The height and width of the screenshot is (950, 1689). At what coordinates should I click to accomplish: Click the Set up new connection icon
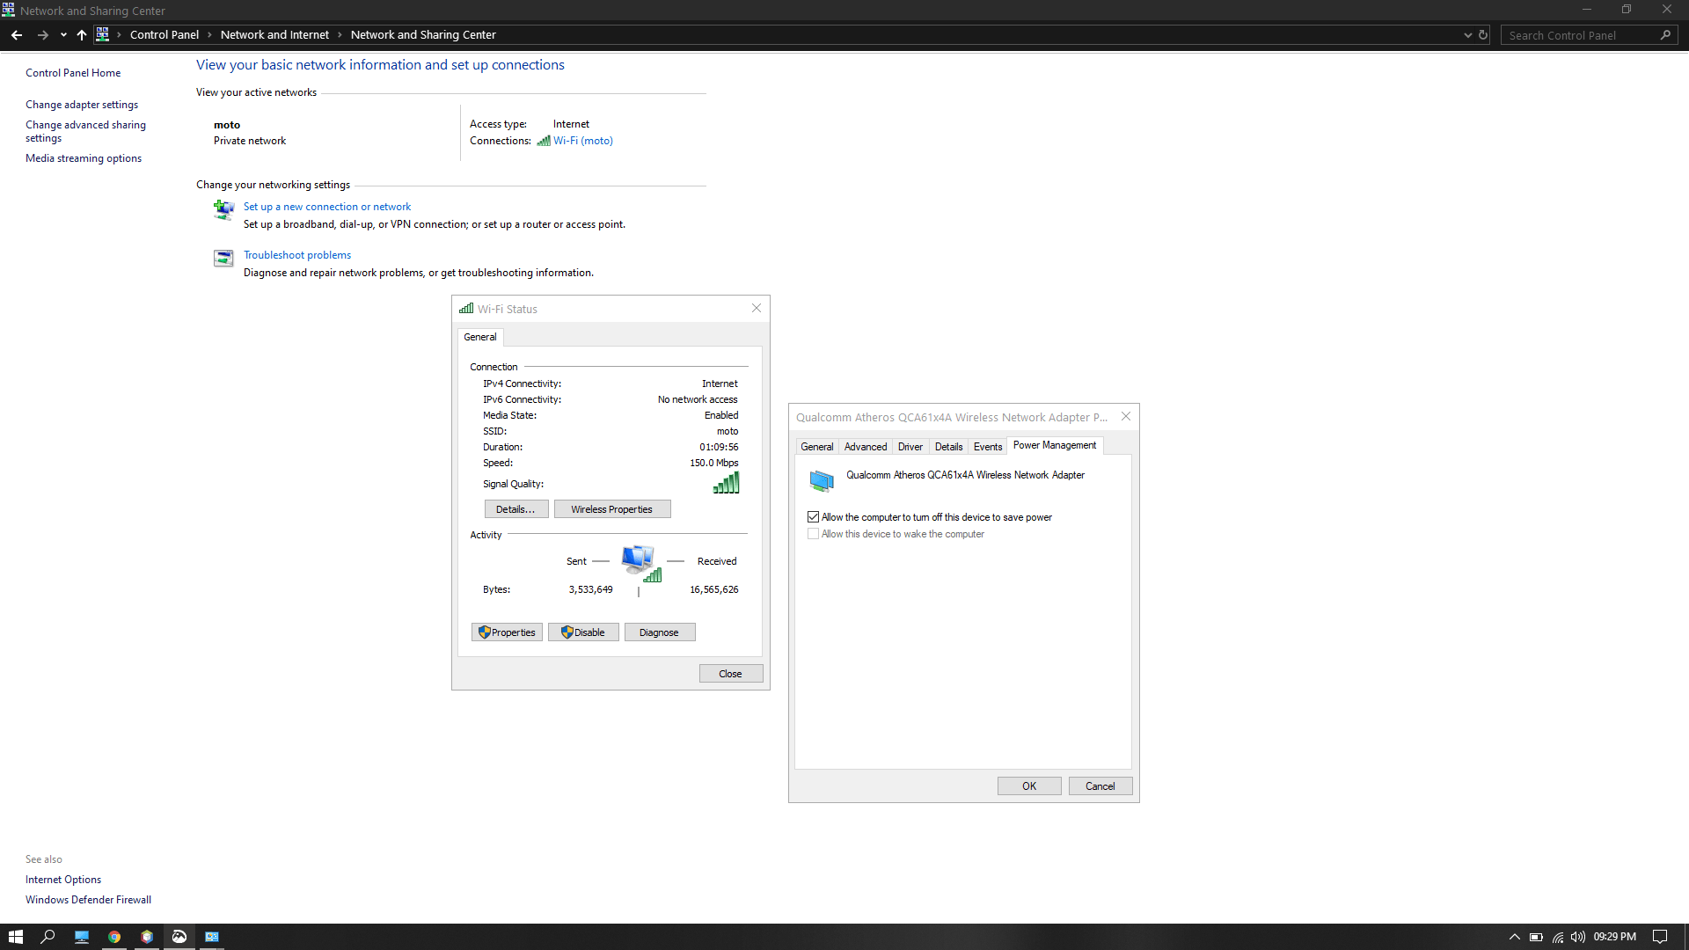223,209
